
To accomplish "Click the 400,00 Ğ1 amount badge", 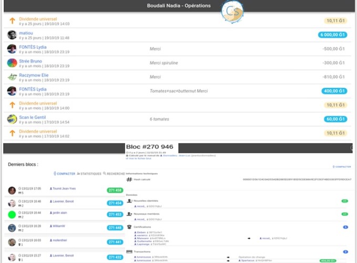I will (334, 91).
